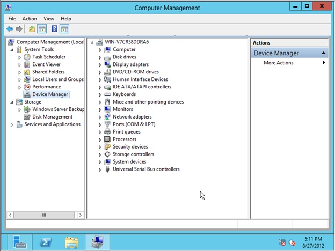Viewport: 335px width, 251px height.
Task: Click the Mice and other pointing devices icon
Action: (x=107, y=102)
